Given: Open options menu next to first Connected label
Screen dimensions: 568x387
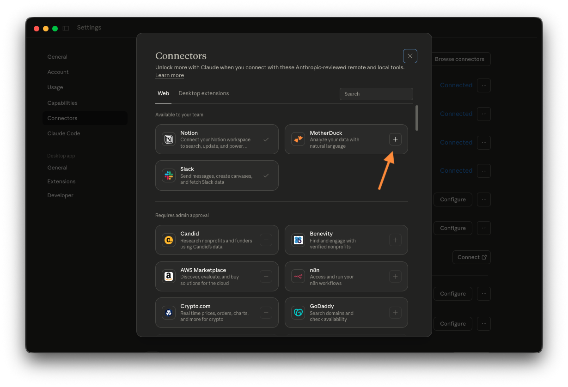Looking at the screenshot, I should pos(484,85).
